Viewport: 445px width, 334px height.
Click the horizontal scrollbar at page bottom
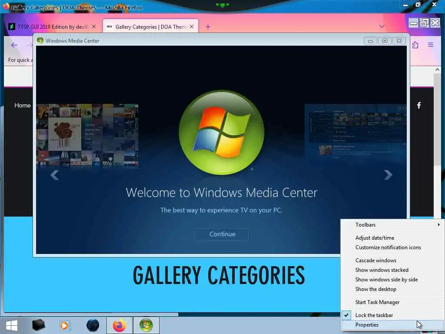[x=91, y=314]
